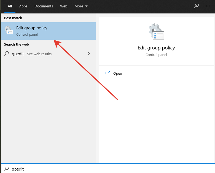Click the Edit group policy title in preview pane

[x=156, y=48]
